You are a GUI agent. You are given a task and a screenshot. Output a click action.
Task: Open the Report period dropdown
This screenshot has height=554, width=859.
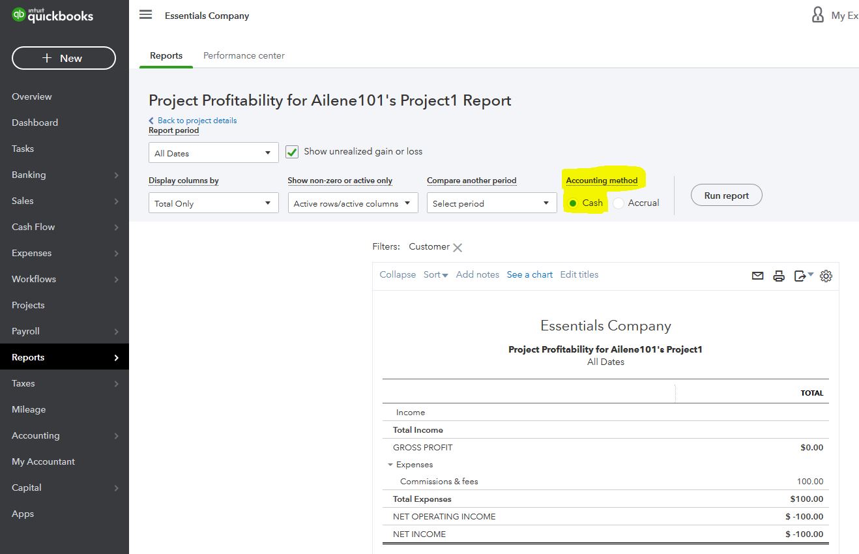point(213,152)
